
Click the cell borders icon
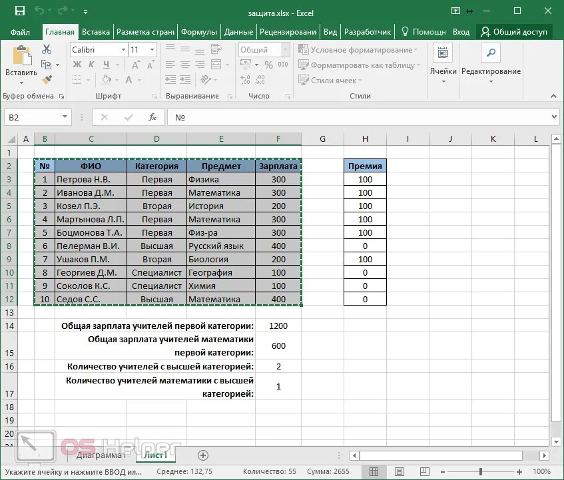point(77,80)
